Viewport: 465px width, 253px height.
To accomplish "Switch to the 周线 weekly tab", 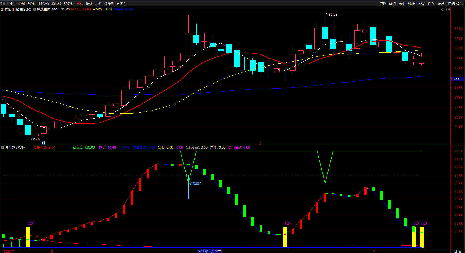I will pyautogui.click(x=89, y=4).
